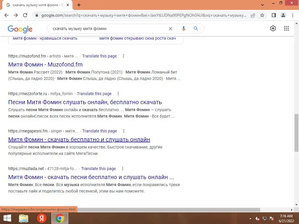Open the Chrome profile avatar
Viewport: 299px width, 224px height.
pos(283,15)
